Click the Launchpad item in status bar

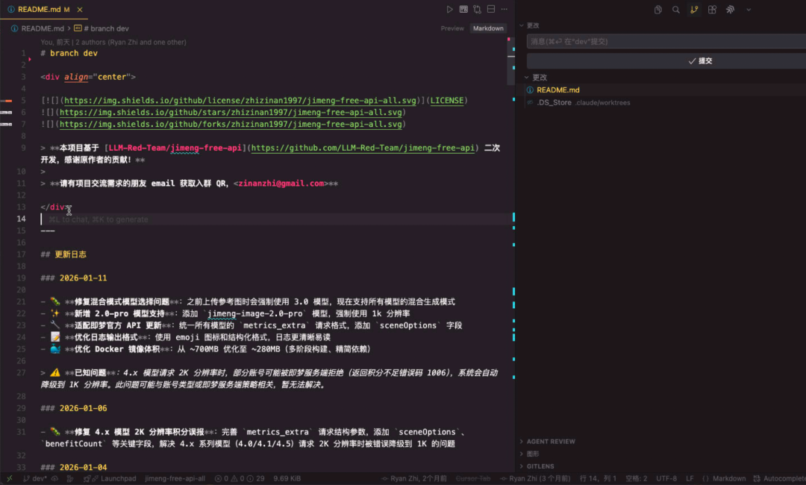coord(118,478)
